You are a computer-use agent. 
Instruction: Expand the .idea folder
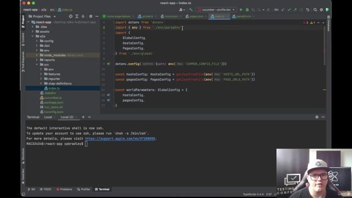(x=33, y=27)
